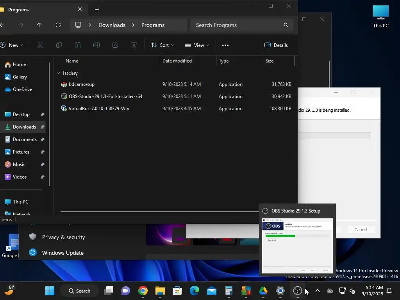The image size is (400, 300).
Task: Click the search magnifier icon in Explorer
Action: (x=286, y=25)
